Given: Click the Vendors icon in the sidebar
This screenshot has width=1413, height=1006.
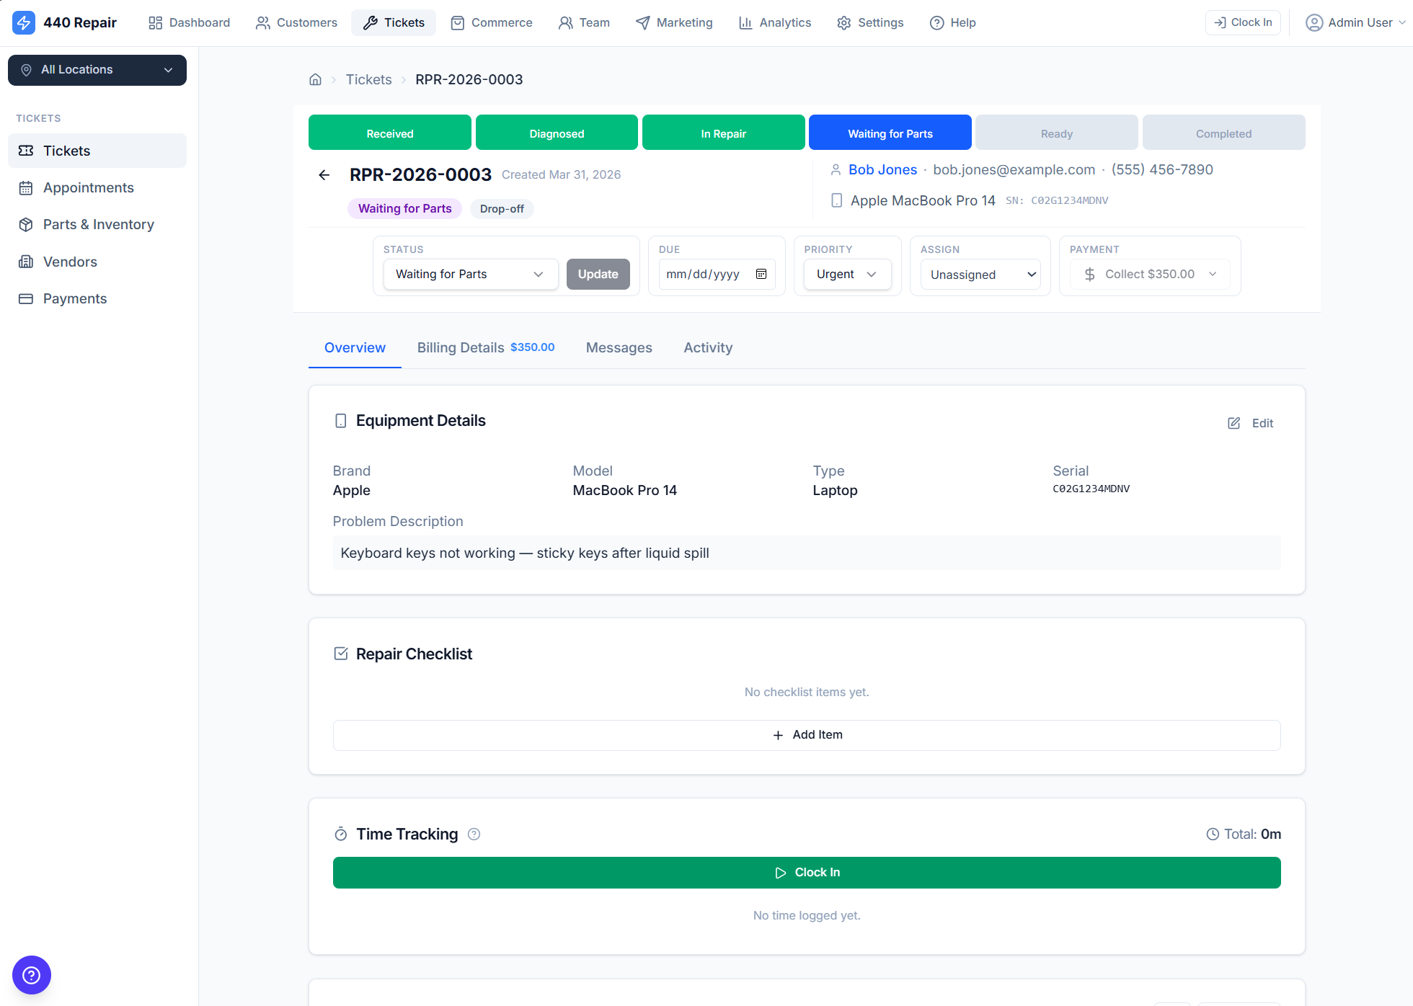Looking at the screenshot, I should (27, 262).
